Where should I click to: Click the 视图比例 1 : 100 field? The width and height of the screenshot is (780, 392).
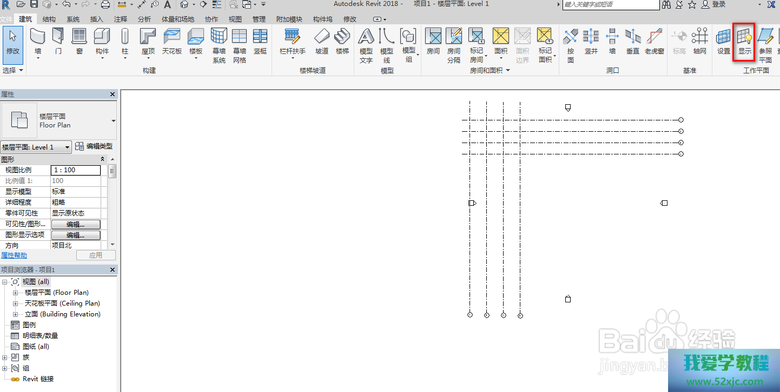pyautogui.click(x=76, y=170)
